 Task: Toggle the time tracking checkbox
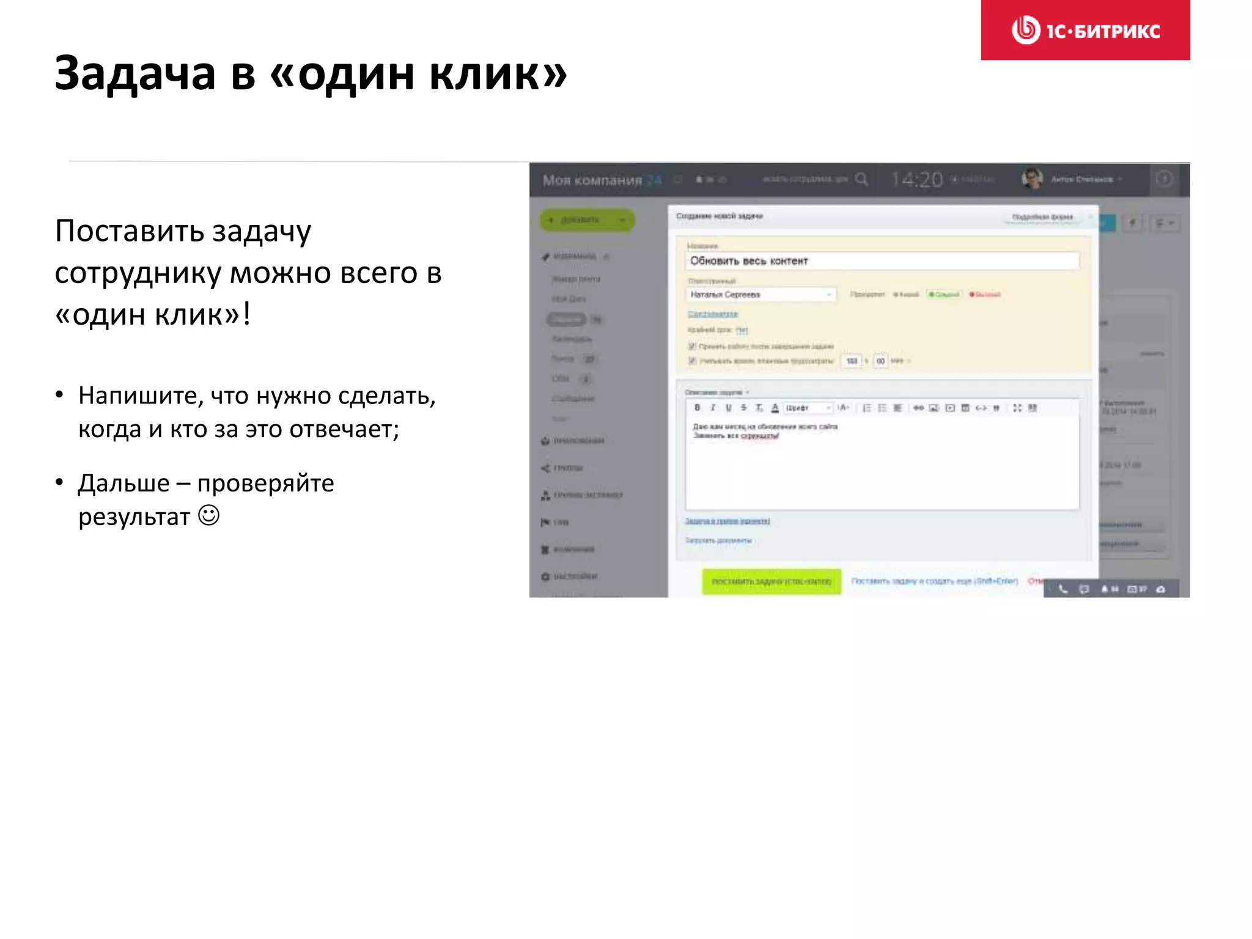click(x=692, y=361)
